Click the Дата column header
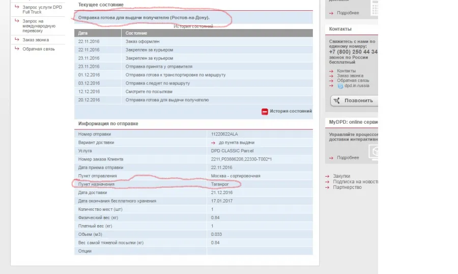This screenshot has height=274, width=458. pos(98,33)
